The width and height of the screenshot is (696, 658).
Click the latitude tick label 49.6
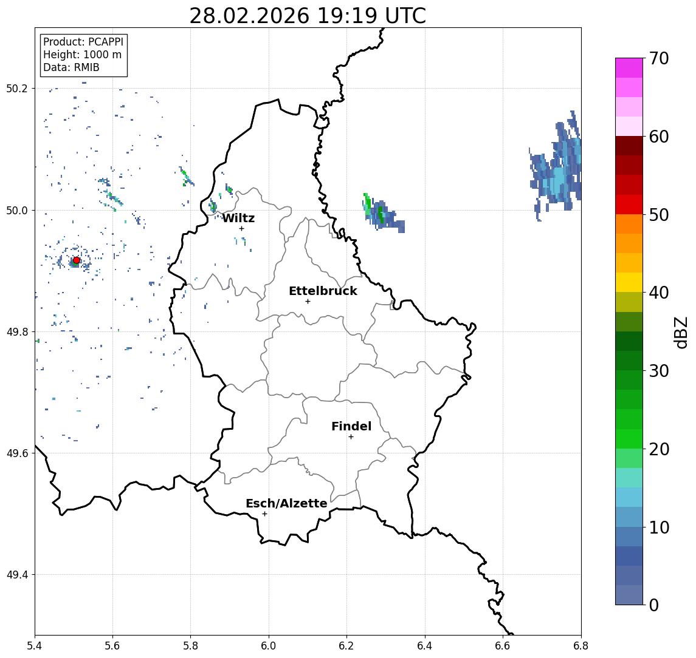click(x=17, y=453)
